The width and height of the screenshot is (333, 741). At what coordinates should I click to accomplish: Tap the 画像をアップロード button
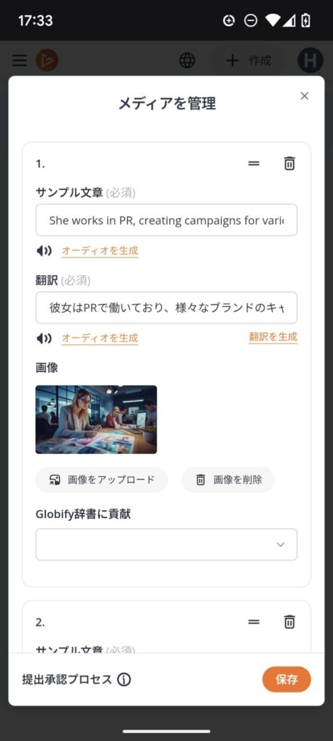point(102,480)
